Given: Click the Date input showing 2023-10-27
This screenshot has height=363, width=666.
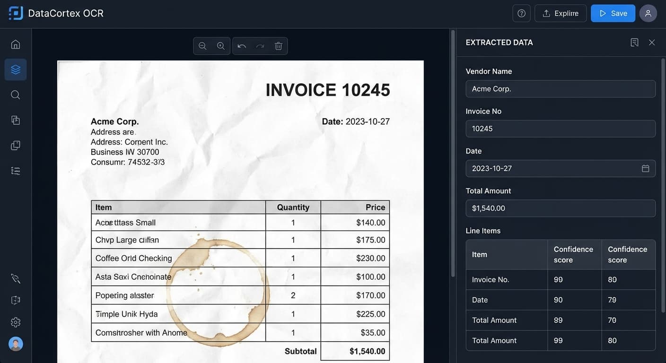Looking at the screenshot, I should [x=561, y=168].
